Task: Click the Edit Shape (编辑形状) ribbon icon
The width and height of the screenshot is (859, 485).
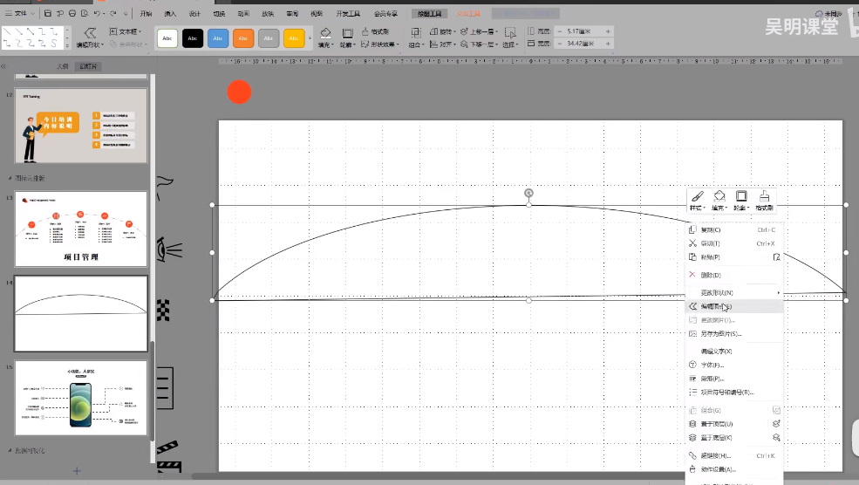Action: 90,33
